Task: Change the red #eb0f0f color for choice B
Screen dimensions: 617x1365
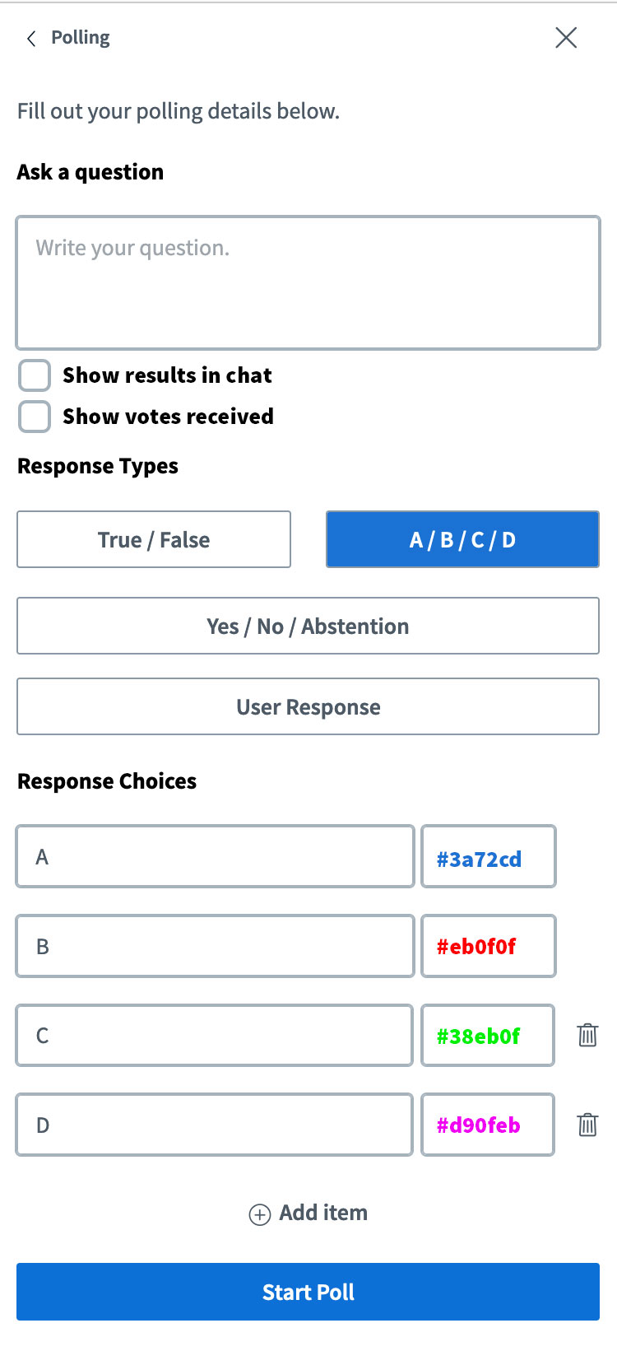Action: click(x=489, y=946)
